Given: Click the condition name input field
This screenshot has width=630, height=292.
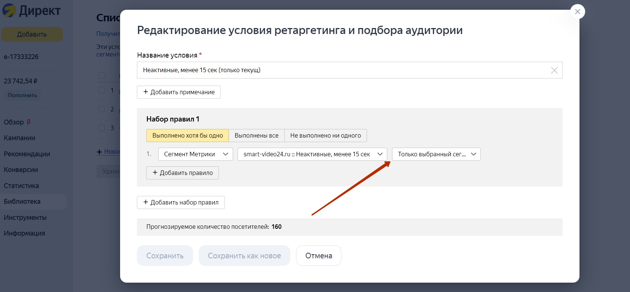Looking at the screenshot, I should pyautogui.click(x=349, y=70).
